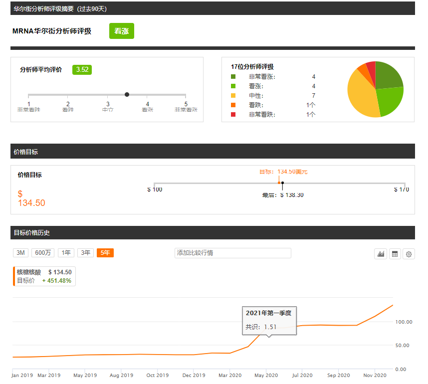Select the 3年 time range

[85, 253]
